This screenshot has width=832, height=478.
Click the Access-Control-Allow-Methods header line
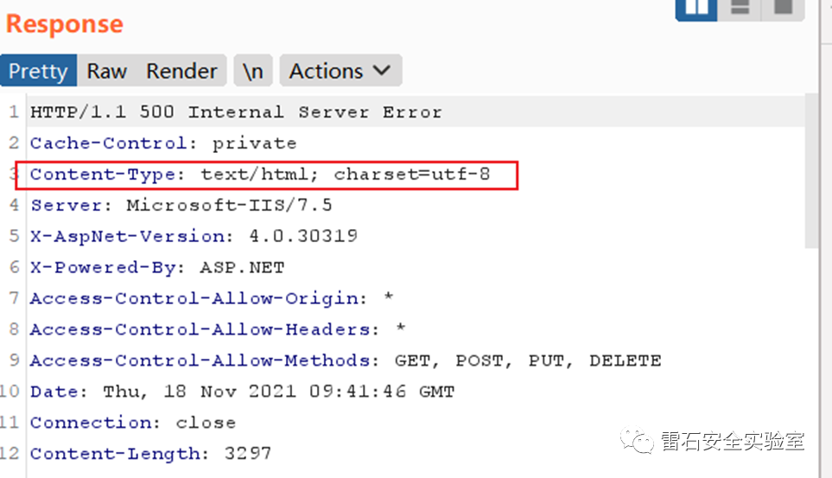click(346, 361)
